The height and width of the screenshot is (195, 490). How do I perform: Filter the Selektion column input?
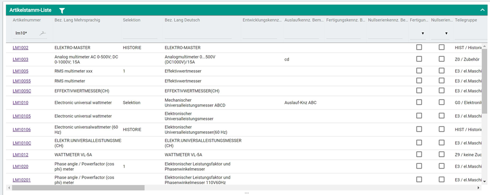[x=140, y=34]
